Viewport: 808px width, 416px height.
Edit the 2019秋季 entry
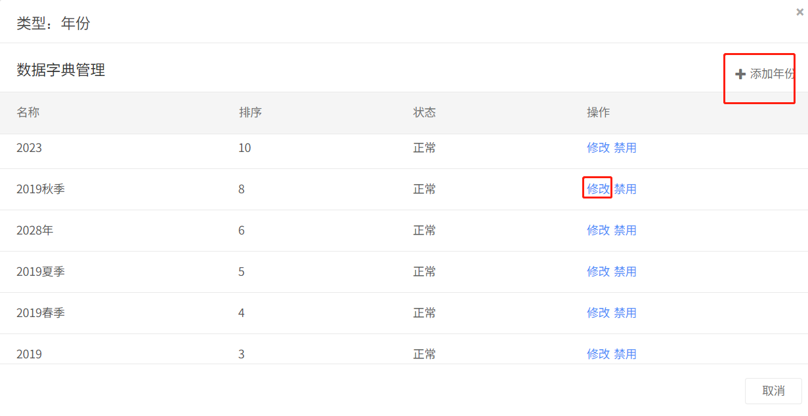[x=598, y=189]
